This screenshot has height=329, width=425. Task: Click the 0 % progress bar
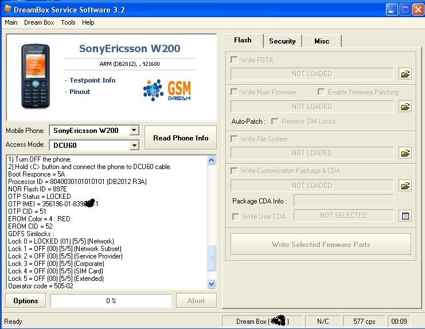tap(111, 301)
